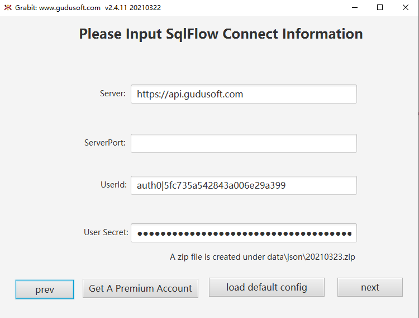Viewport: 419px width, 318px height.
Task: Click the "UserId:" label
Action: (113, 184)
